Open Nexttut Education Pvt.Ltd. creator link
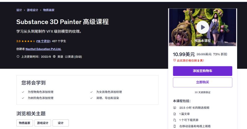 click(x=43, y=49)
